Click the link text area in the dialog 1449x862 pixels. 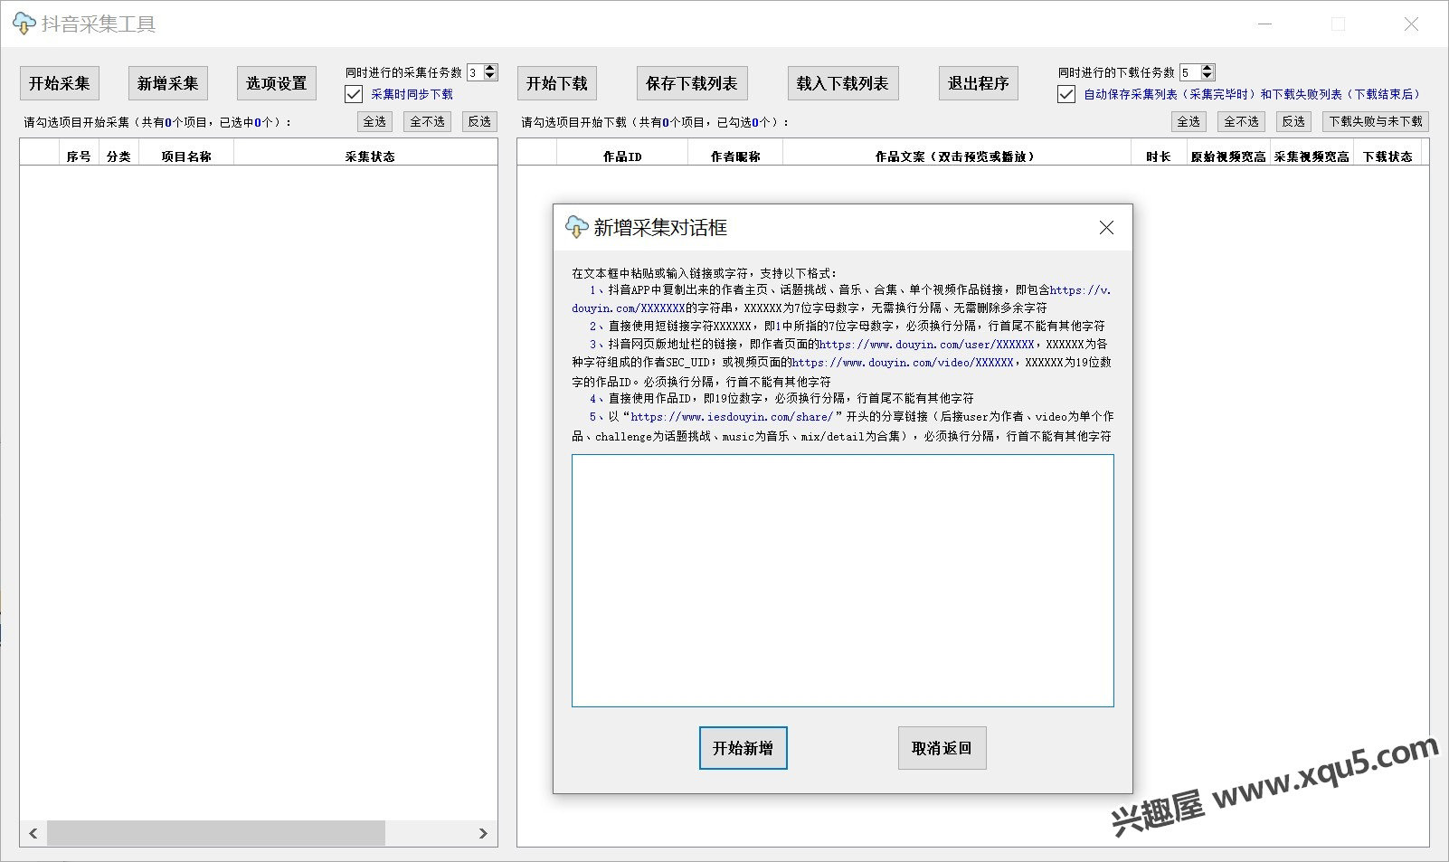point(843,581)
